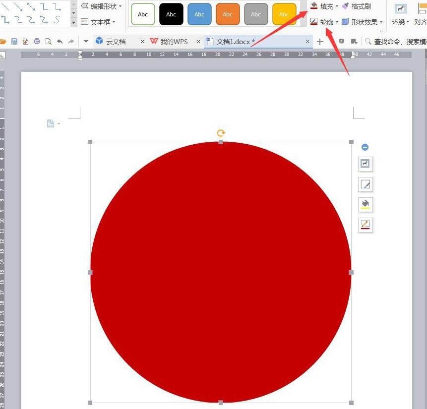The image size is (427, 409).
Task: Apply the yellow Abc shape style
Action: tap(284, 14)
